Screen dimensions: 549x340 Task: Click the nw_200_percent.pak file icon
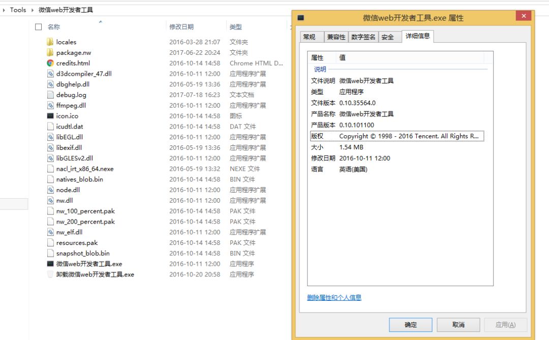pos(50,221)
